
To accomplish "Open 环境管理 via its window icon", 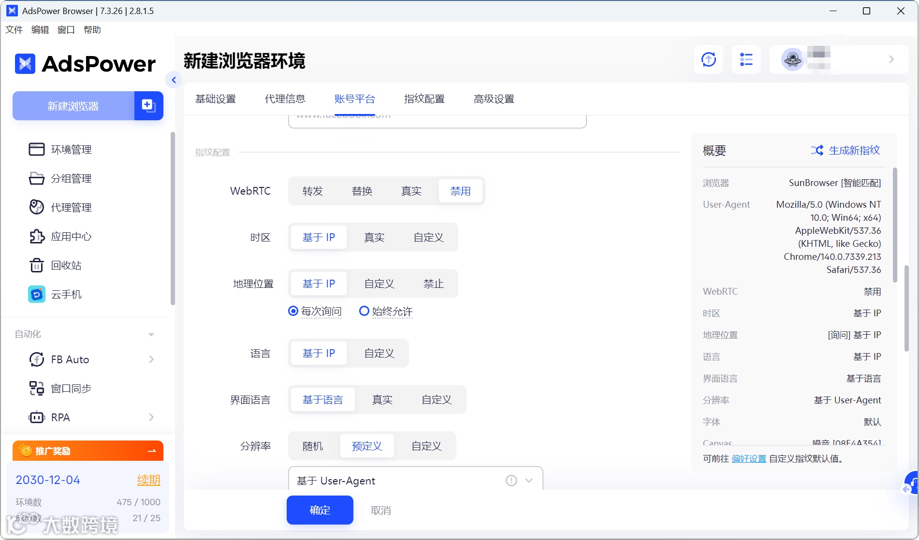I will (x=36, y=149).
